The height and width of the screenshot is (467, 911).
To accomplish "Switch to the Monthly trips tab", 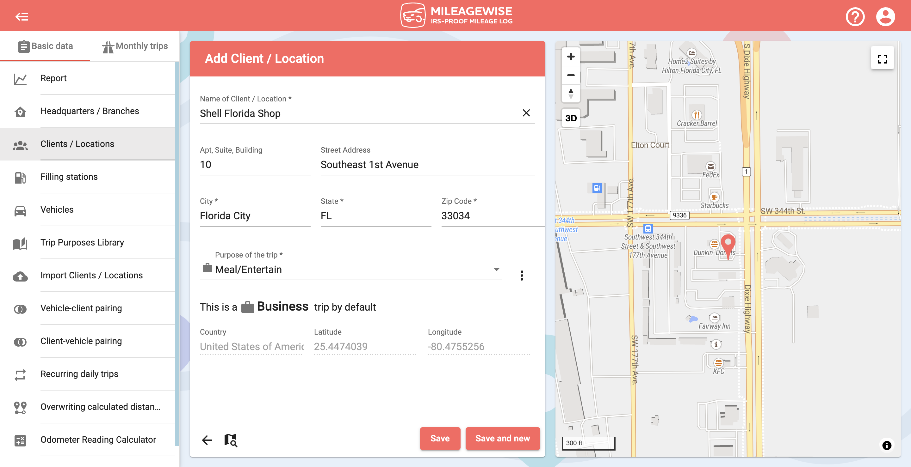I will click(x=135, y=46).
